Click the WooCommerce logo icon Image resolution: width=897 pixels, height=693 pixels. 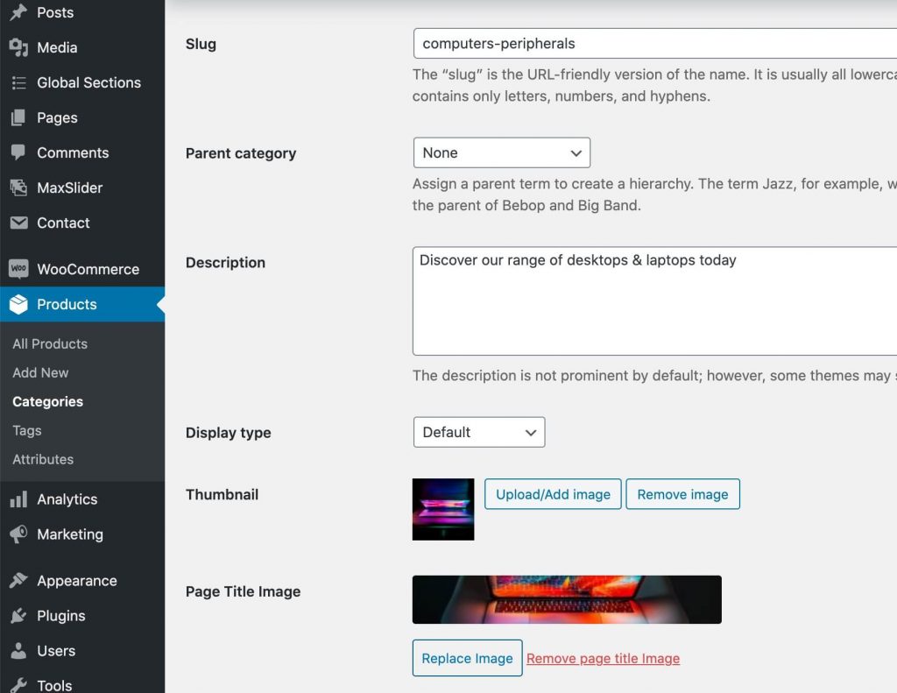[19, 269]
